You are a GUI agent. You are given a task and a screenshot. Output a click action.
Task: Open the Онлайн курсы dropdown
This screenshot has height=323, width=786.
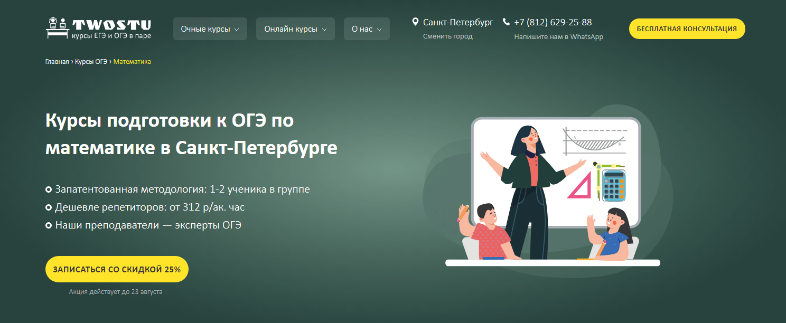point(295,29)
